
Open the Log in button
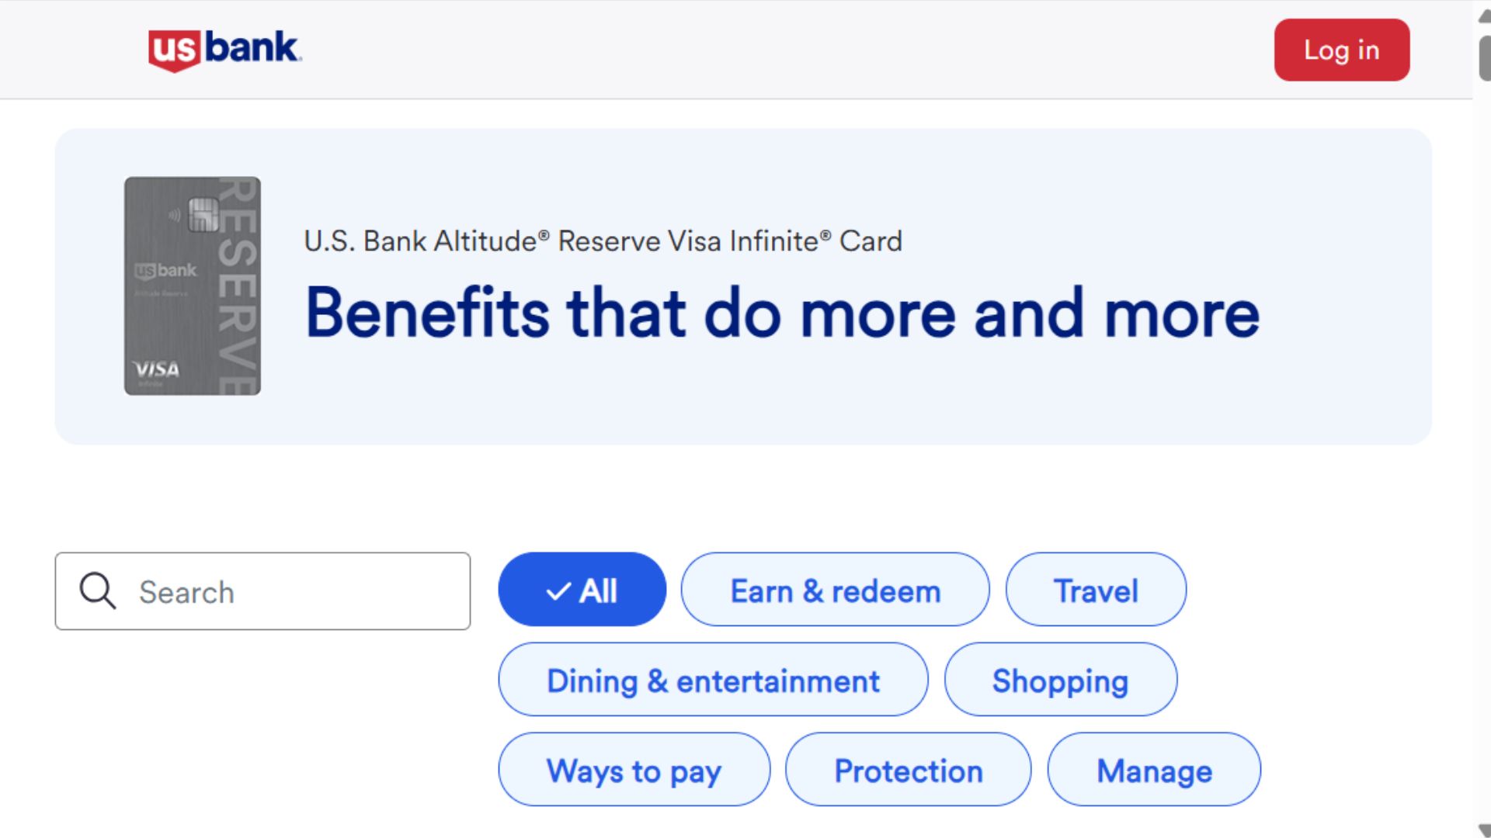click(x=1341, y=50)
